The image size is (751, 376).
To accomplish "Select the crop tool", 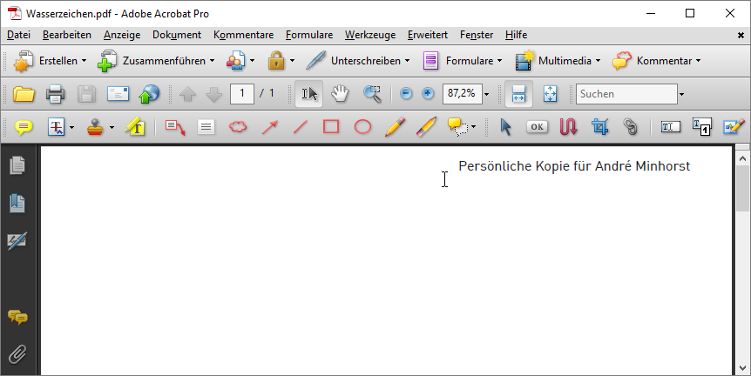I will coord(599,127).
